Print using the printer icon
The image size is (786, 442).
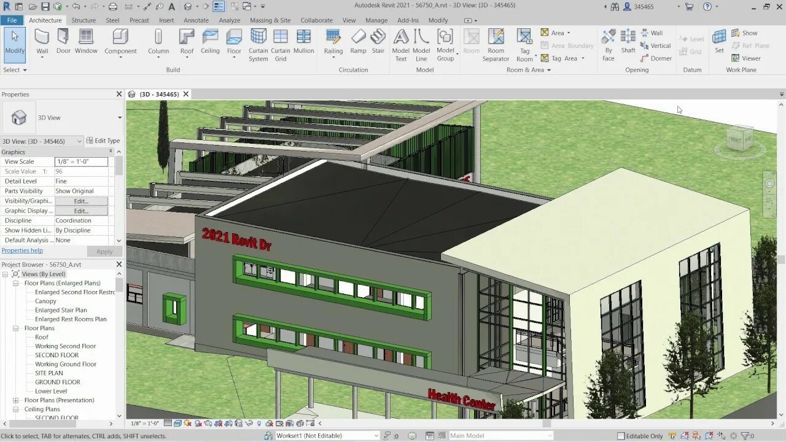(x=112, y=7)
